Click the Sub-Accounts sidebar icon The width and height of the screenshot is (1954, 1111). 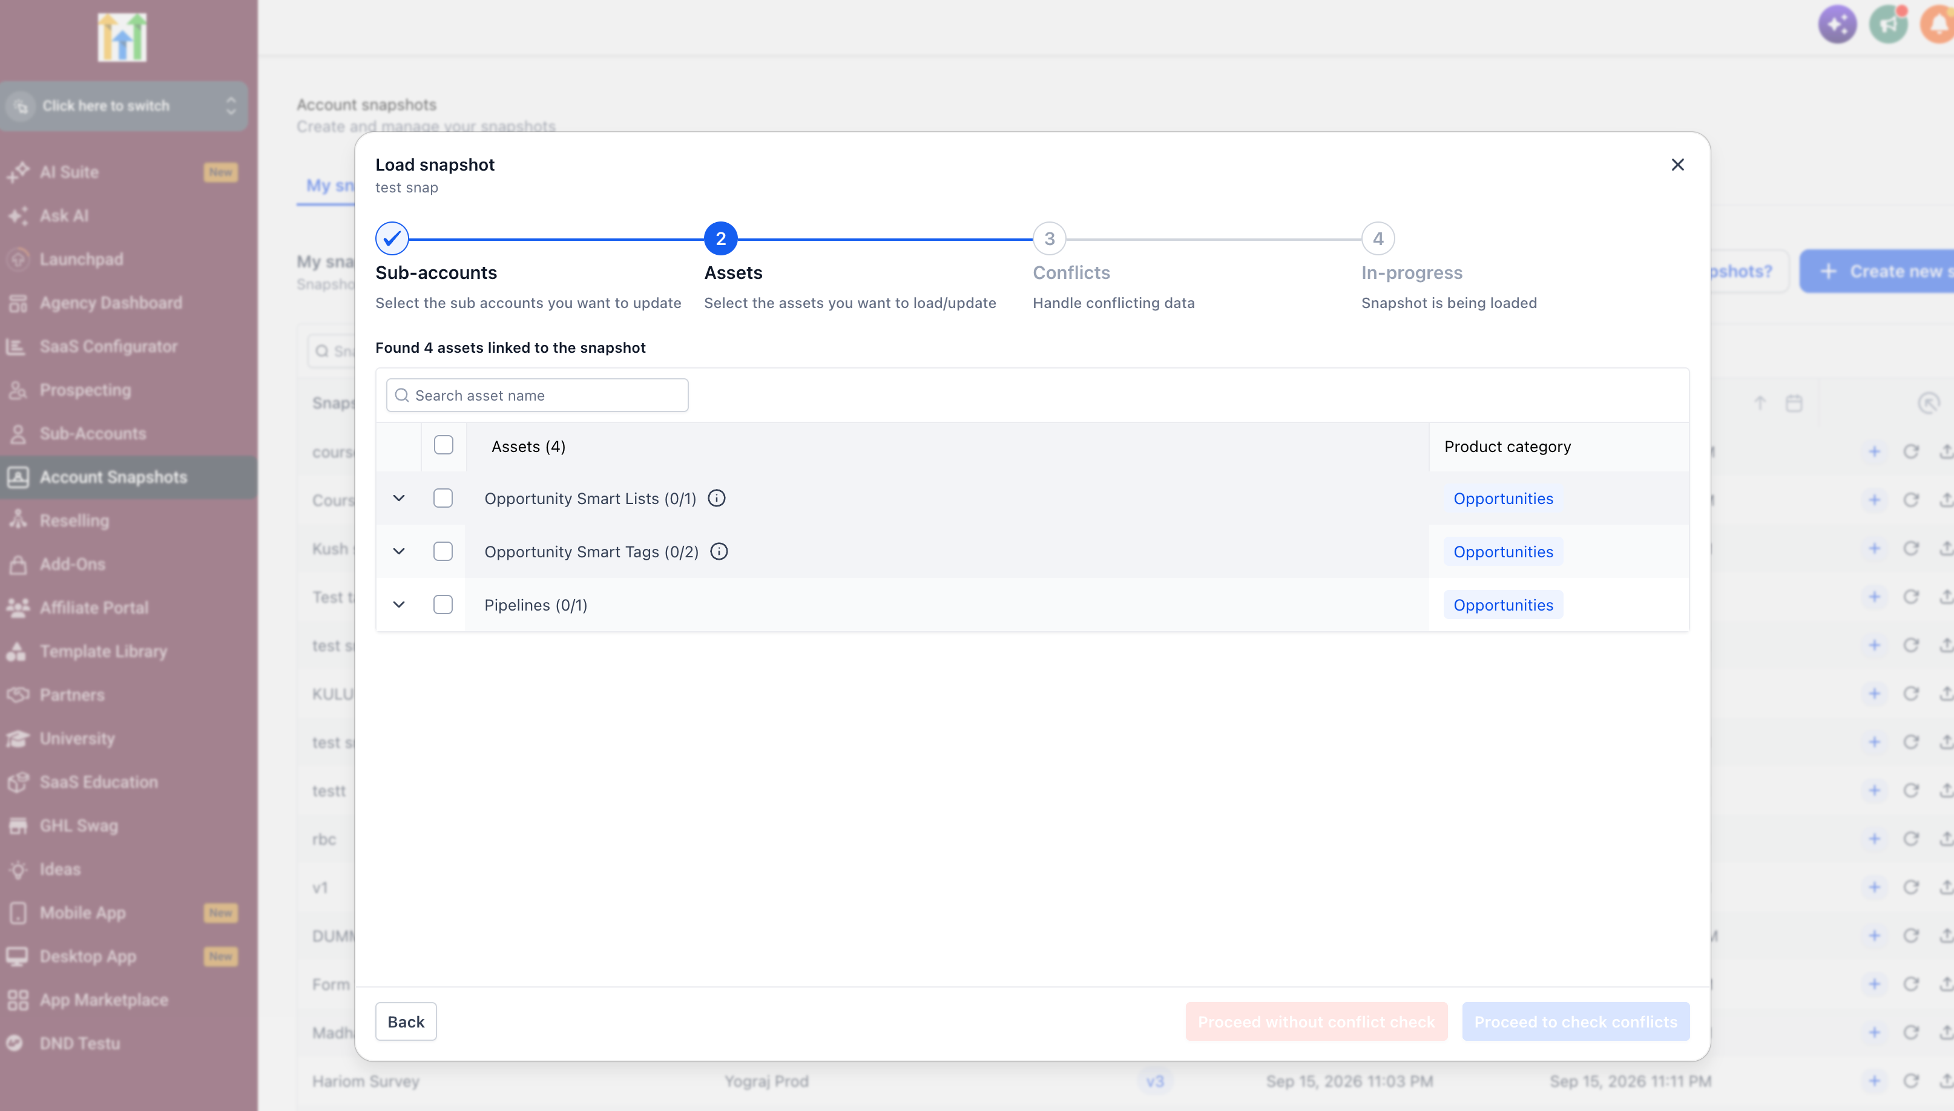[x=18, y=433]
